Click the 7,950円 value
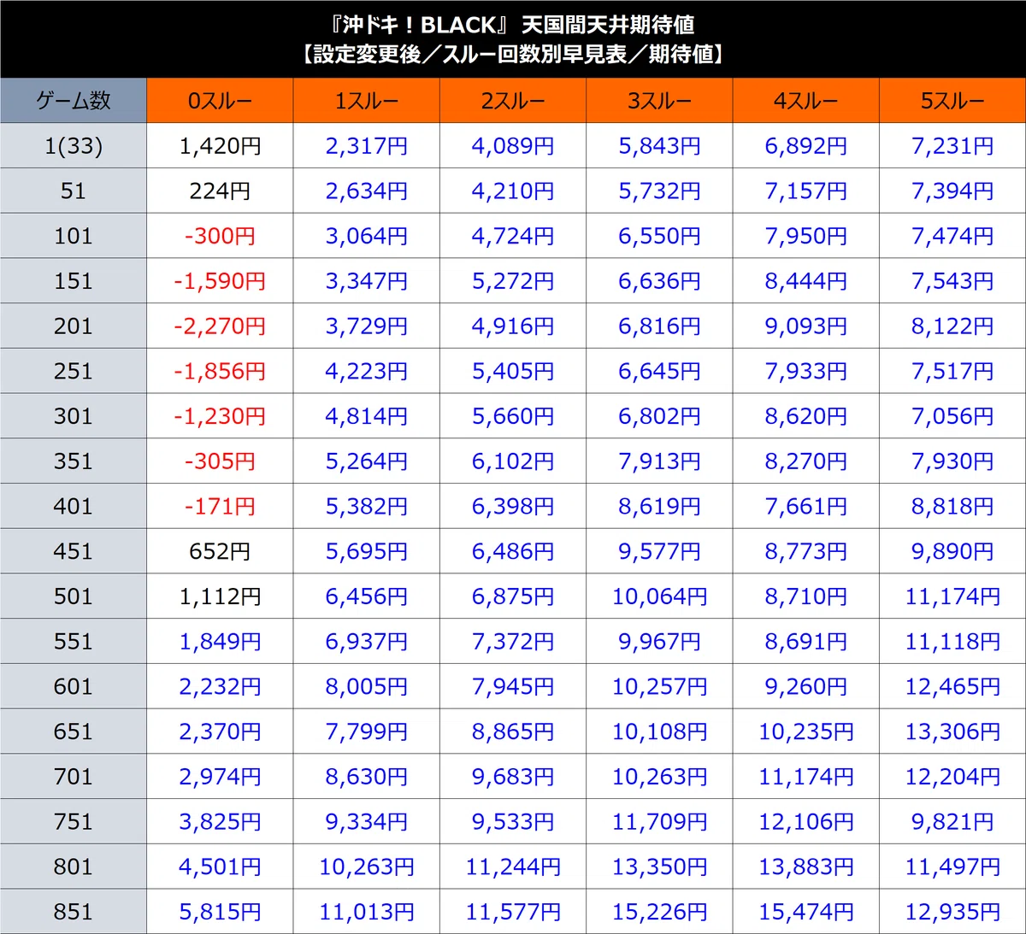The height and width of the screenshot is (934, 1026). (806, 236)
